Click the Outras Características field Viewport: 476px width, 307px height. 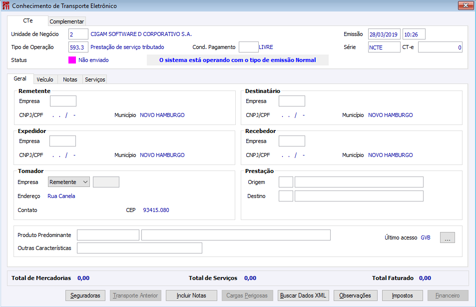click(140, 247)
